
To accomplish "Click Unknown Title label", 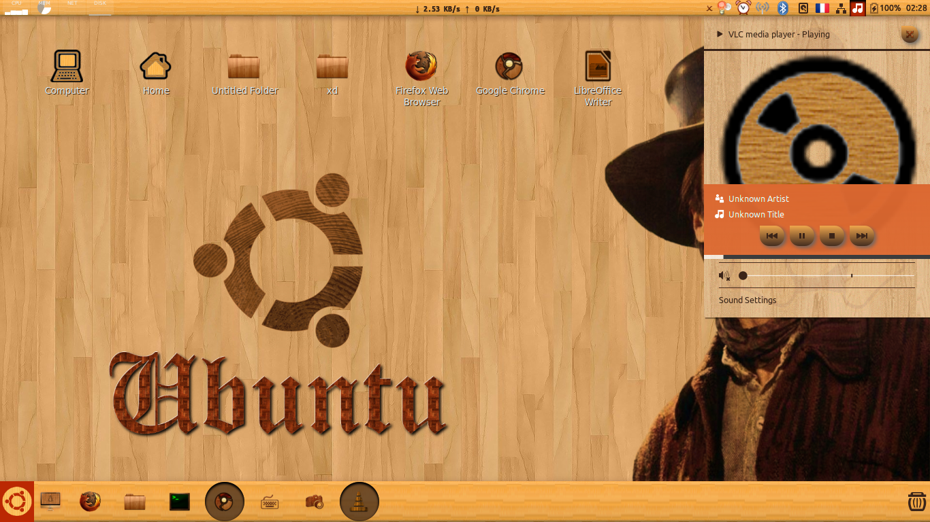I will 756,214.
